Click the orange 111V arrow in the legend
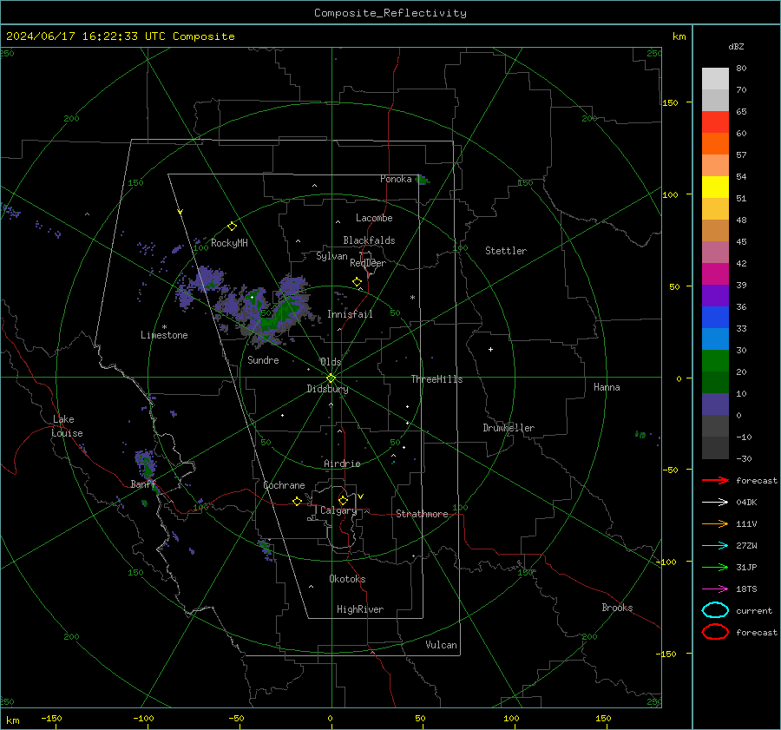The image size is (781, 730). click(715, 523)
